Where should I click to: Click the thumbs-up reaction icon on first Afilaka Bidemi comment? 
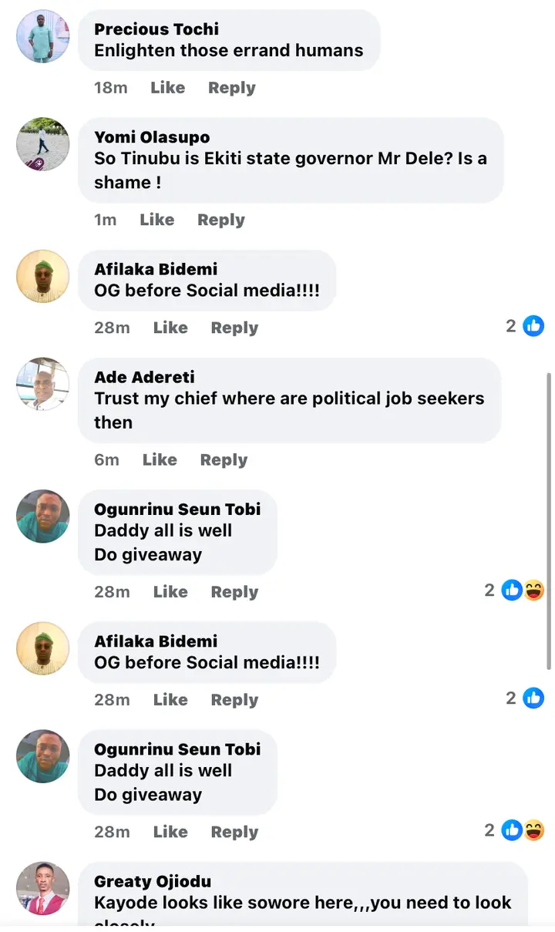(533, 326)
